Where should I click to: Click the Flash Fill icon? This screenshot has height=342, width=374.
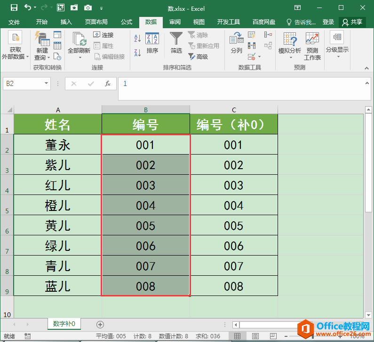pos(251,35)
